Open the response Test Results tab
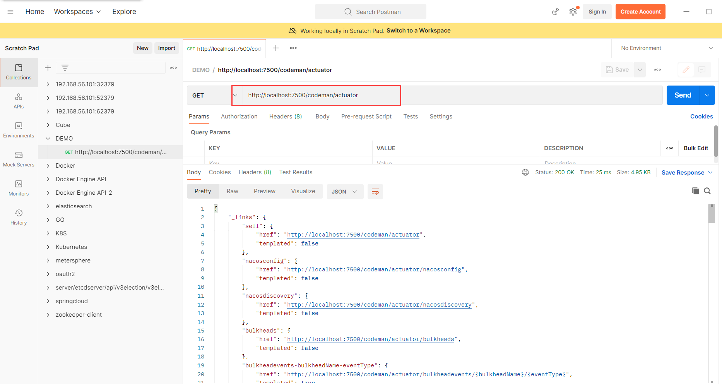The width and height of the screenshot is (722, 384). (296, 172)
